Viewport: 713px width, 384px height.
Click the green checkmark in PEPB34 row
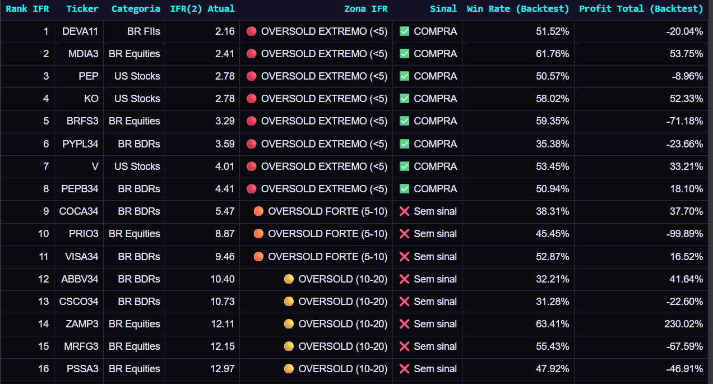404,189
